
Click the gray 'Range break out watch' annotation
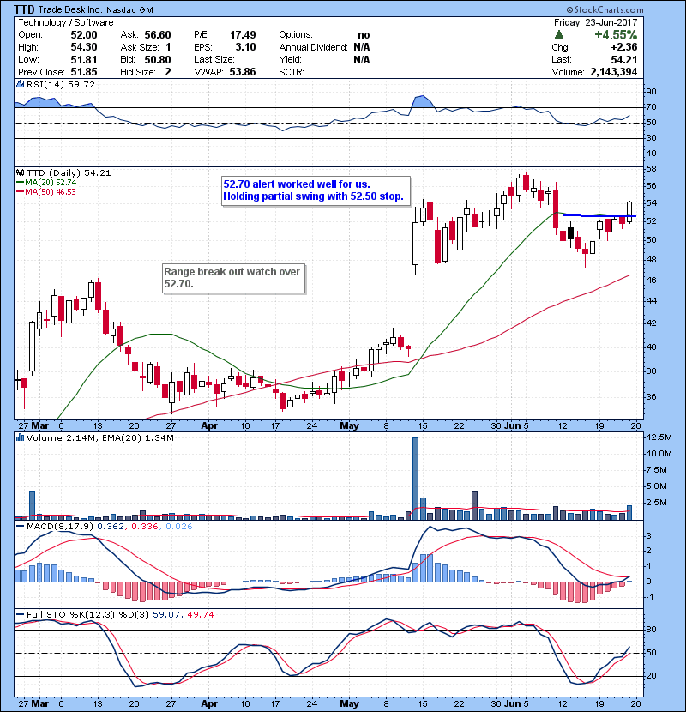(234, 278)
